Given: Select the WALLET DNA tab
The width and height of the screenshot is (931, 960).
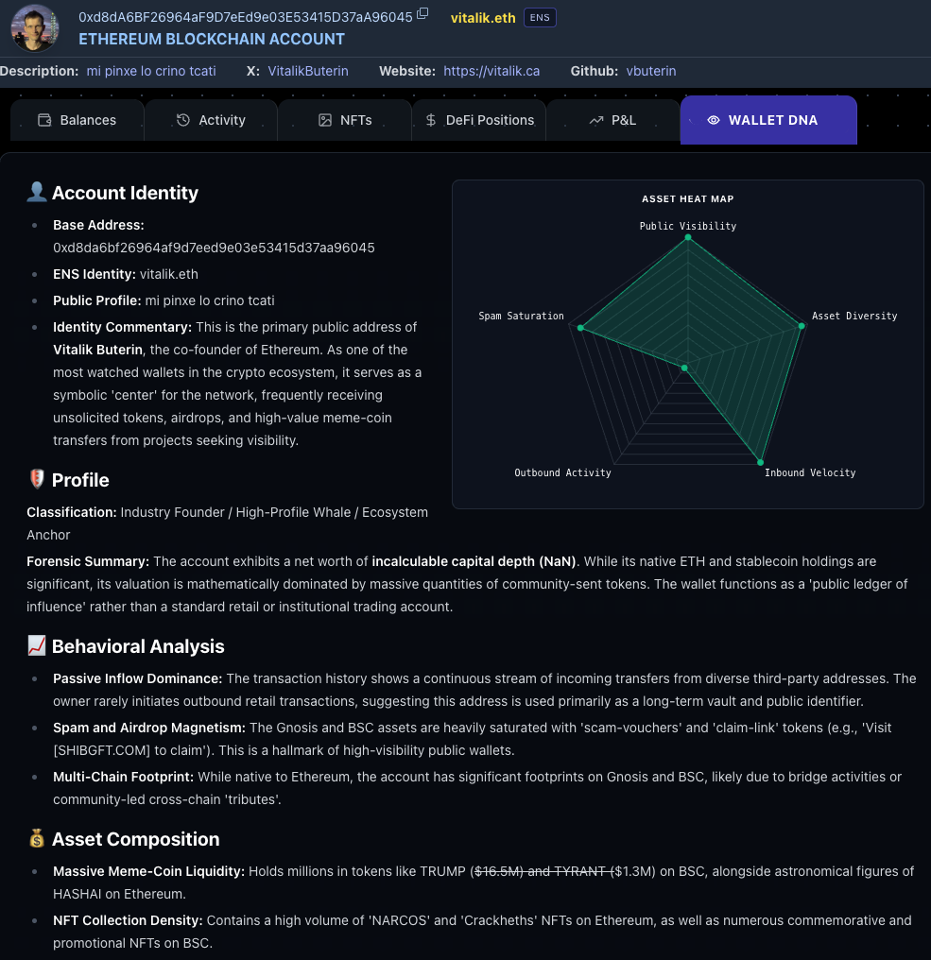Looking at the screenshot, I should click(767, 120).
